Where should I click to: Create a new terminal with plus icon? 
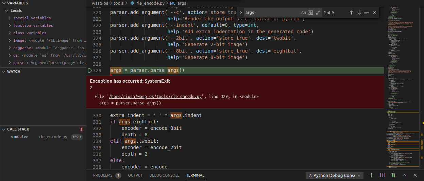[372, 175]
